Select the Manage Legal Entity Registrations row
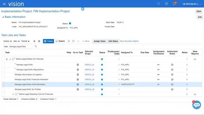 pos(102,70)
